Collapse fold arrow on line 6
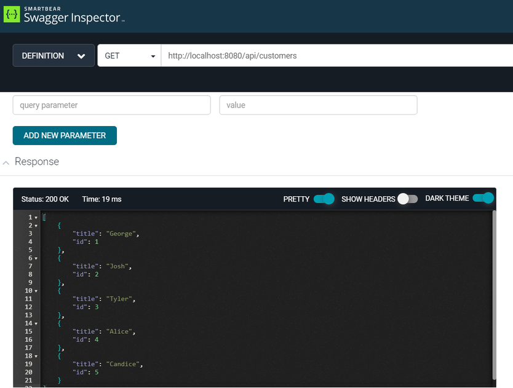The image size is (513, 388). click(36, 258)
